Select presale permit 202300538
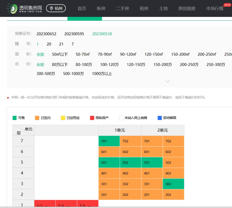The image size is (232, 208). [x=102, y=34]
